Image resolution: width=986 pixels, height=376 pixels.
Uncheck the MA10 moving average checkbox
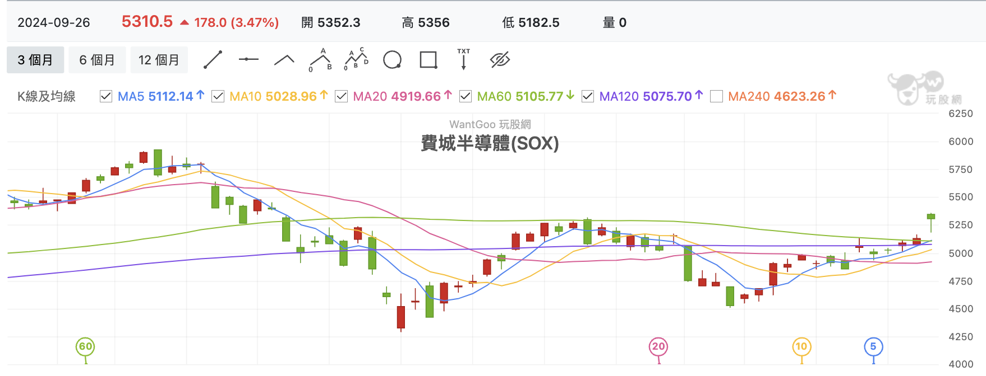coord(218,96)
